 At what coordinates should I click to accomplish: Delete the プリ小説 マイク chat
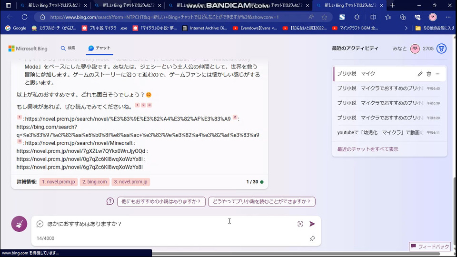tap(429, 74)
